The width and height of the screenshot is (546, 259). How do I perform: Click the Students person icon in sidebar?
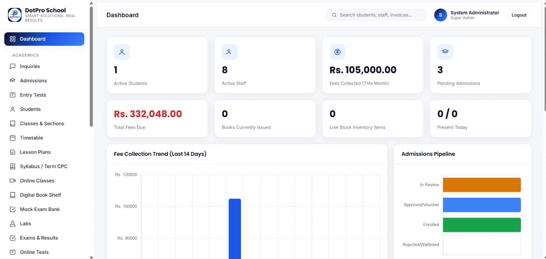pos(13,109)
